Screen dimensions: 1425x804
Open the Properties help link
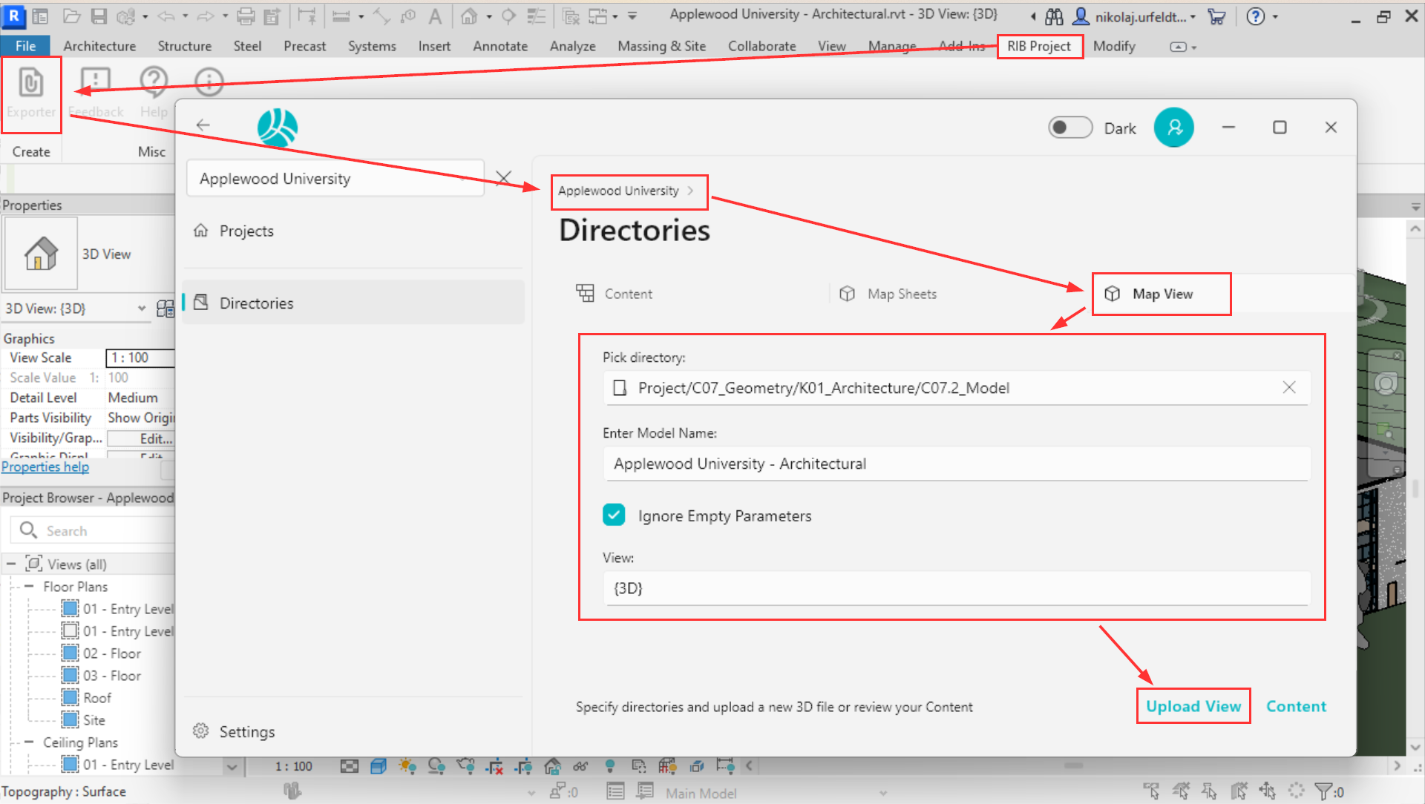pyautogui.click(x=45, y=467)
